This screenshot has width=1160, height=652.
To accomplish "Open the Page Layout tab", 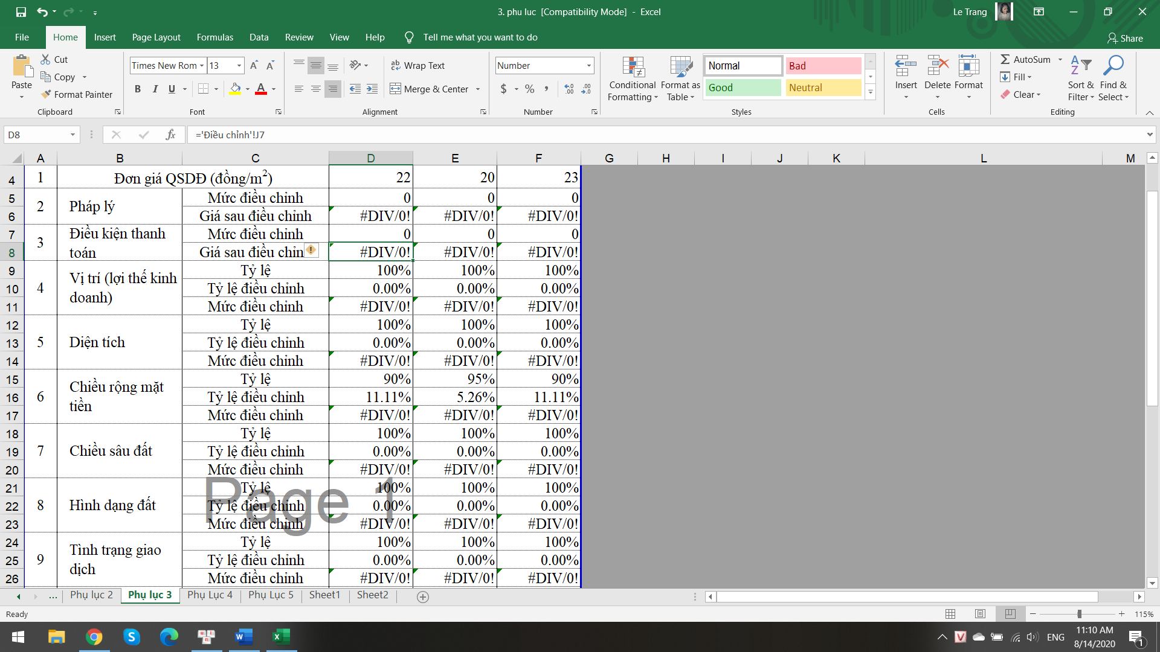I will (156, 37).
